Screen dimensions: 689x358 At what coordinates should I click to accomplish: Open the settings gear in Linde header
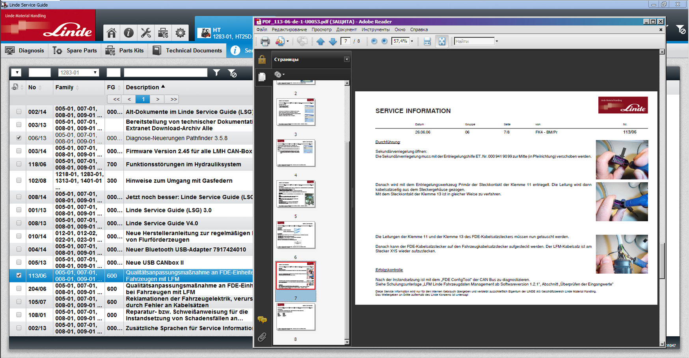coord(181,33)
